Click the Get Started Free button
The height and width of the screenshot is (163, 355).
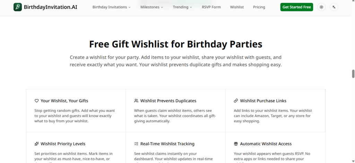(296, 7)
